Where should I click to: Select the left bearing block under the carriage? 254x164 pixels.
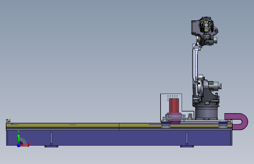pos(166,126)
